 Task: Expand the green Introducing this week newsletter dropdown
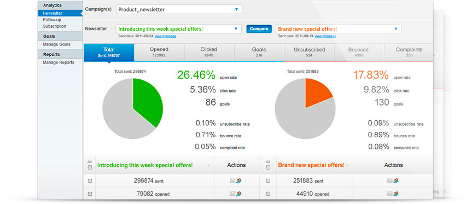pos(179,29)
